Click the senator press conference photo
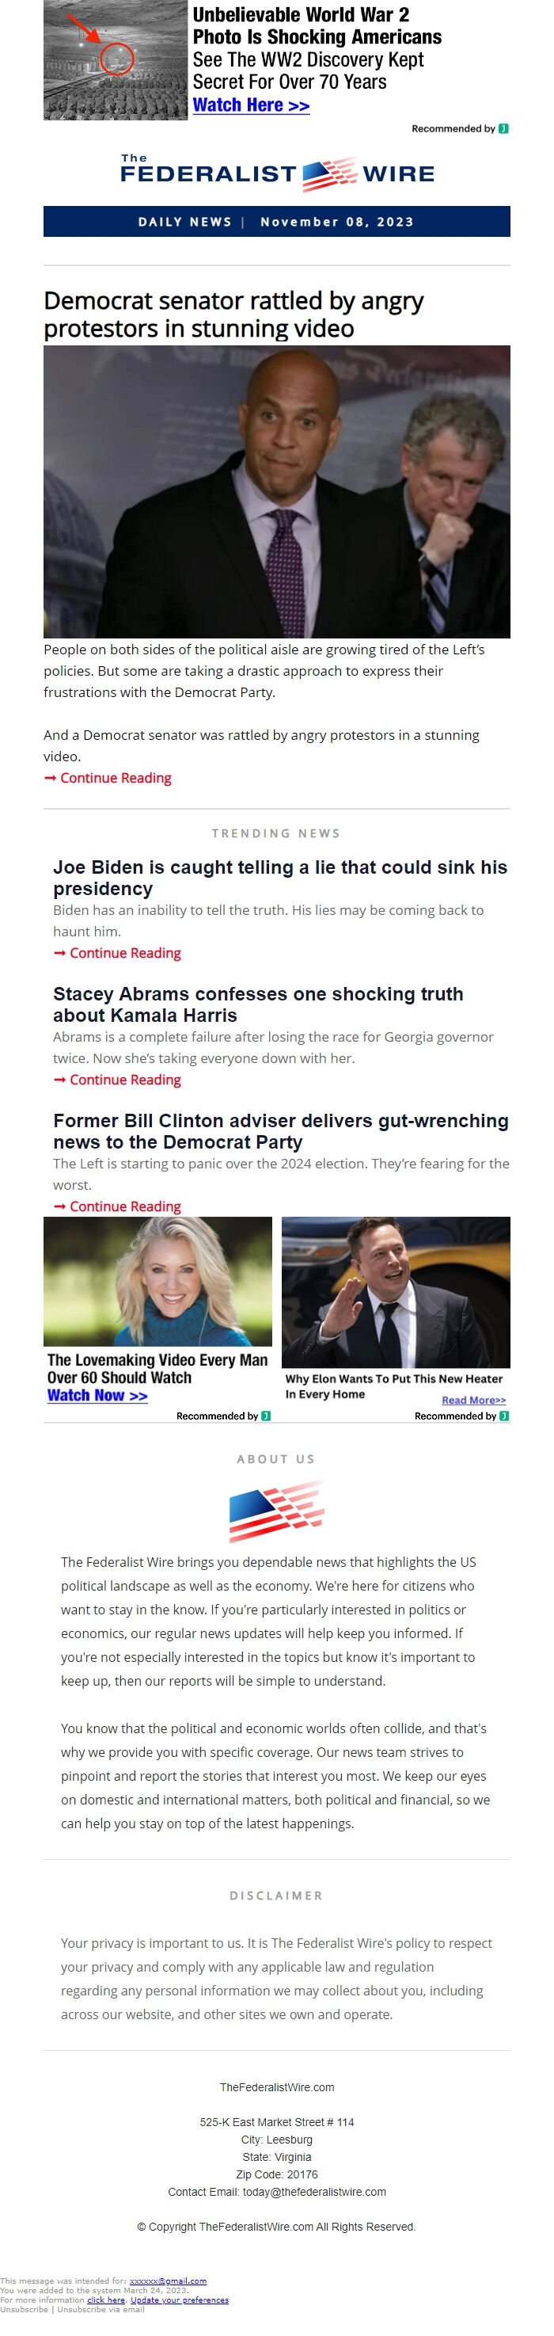The width and height of the screenshot is (554, 2336). pos(276,490)
